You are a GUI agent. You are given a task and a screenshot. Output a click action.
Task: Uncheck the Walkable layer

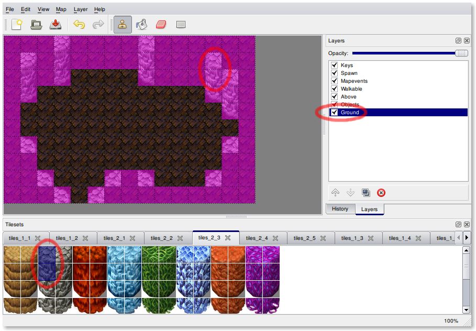pyautogui.click(x=334, y=89)
